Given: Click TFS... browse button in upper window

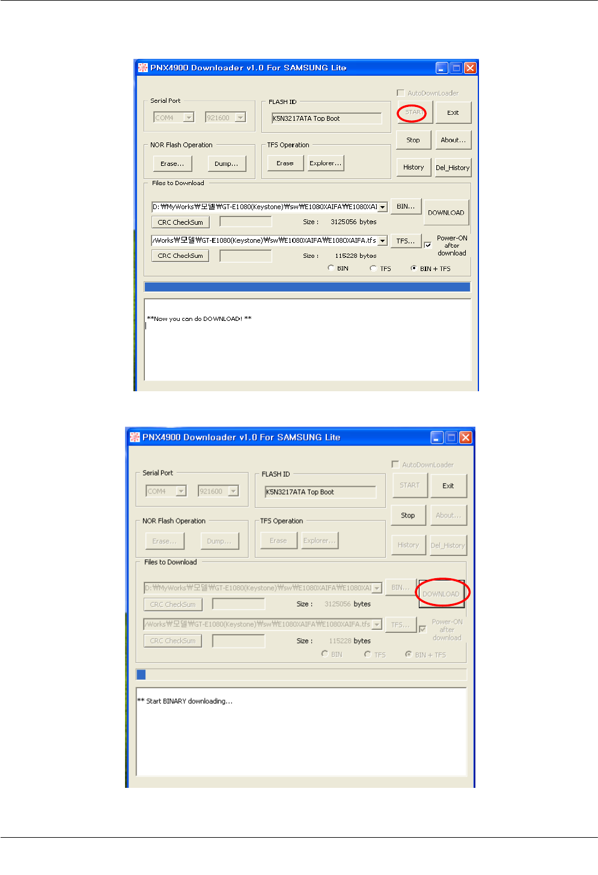Looking at the screenshot, I should (x=406, y=240).
